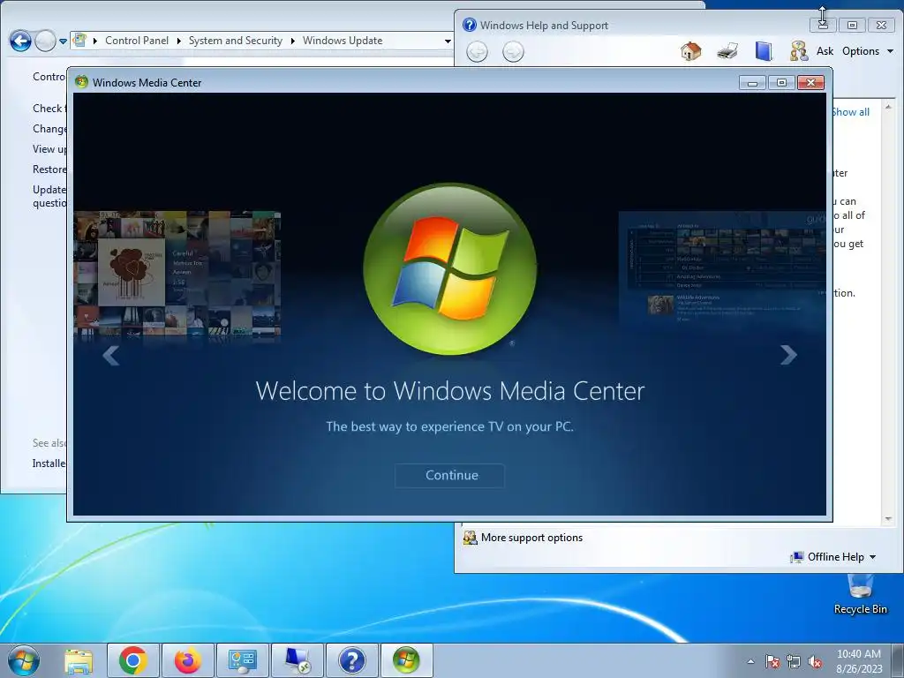Image resolution: width=904 pixels, height=678 pixels.
Task: Click Change settings link in sidebar
Action: (49, 129)
